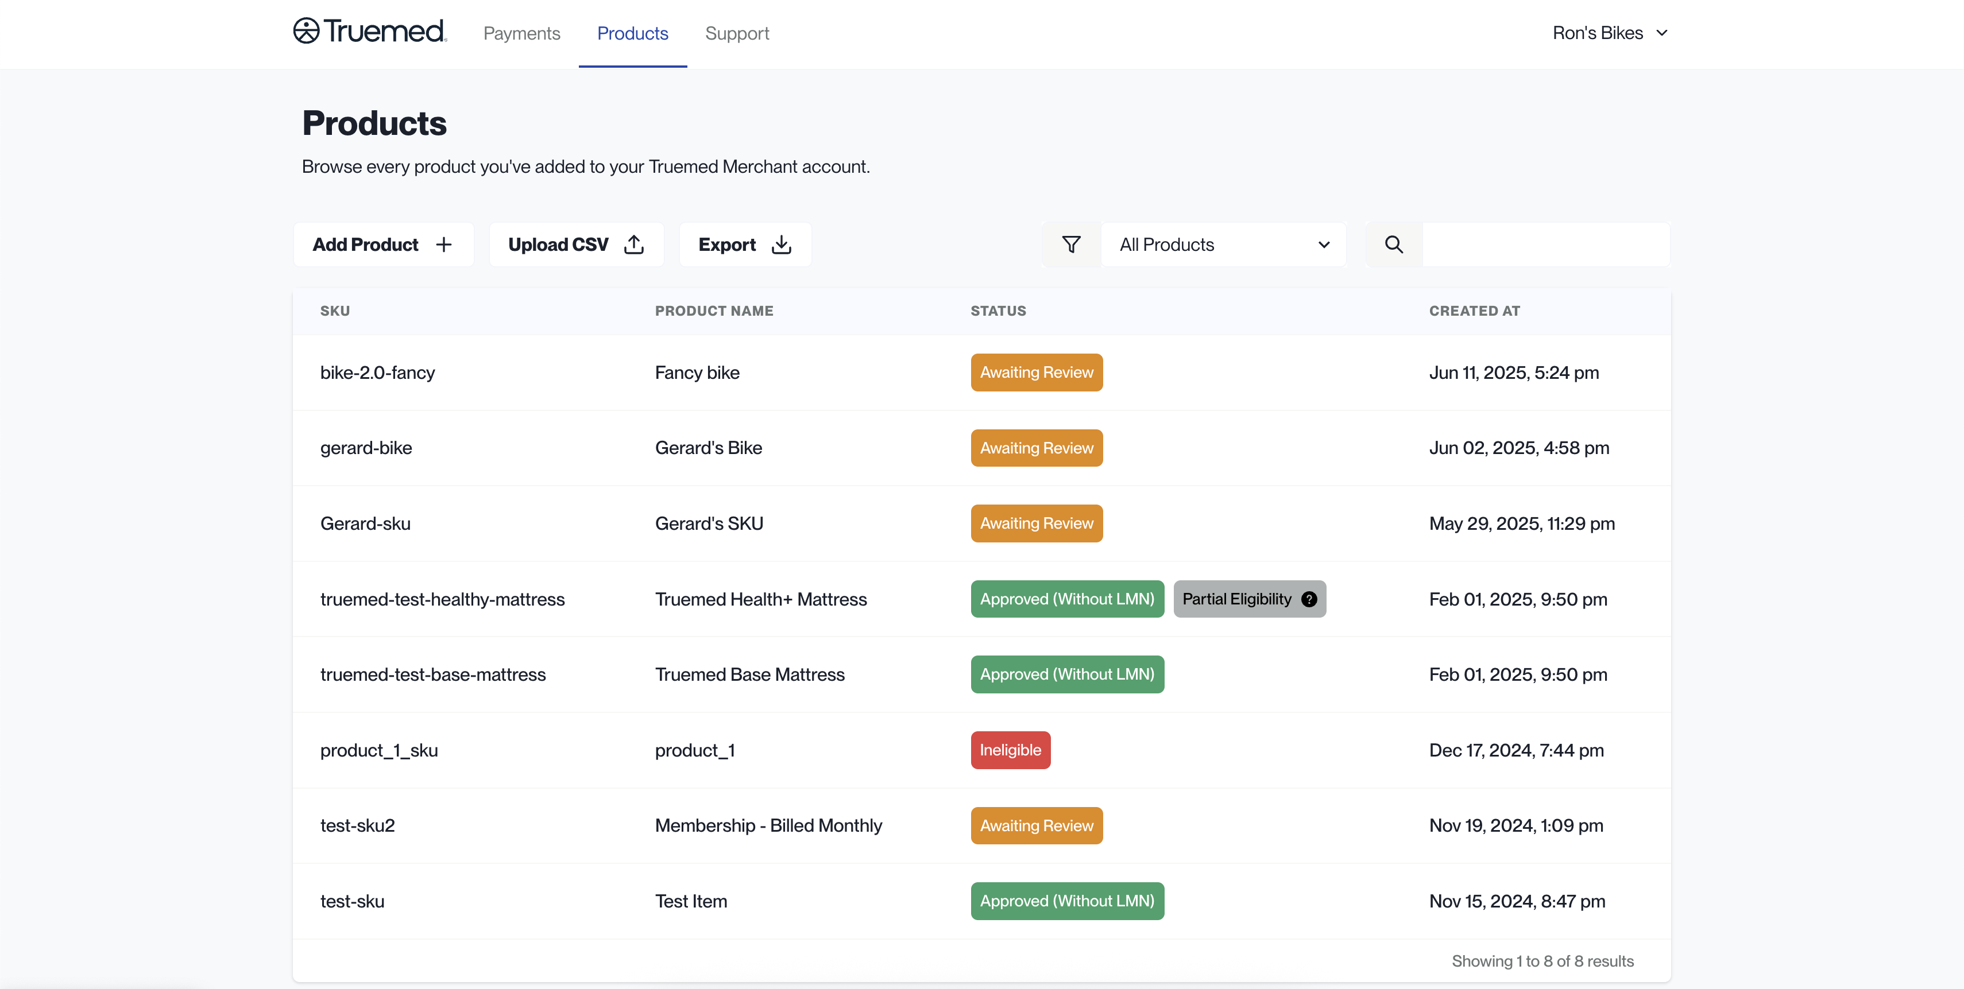Click the plus icon on Add Product
This screenshot has height=989, width=1964.
tap(444, 245)
